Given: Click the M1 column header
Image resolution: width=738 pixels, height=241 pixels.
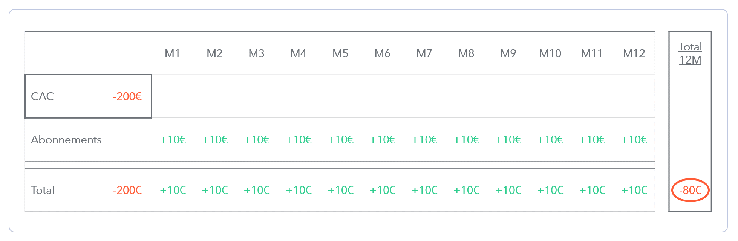Looking at the screenshot, I should pyautogui.click(x=172, y=53).
